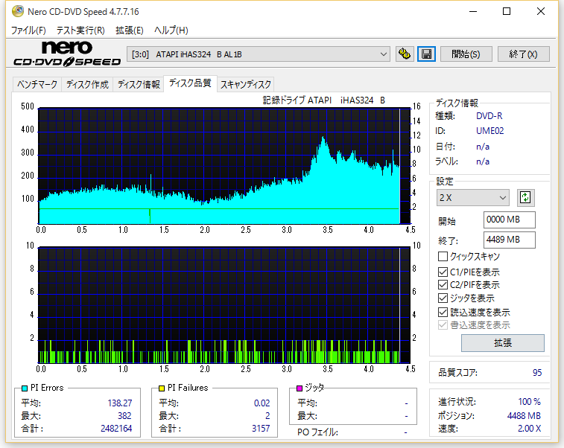Click the PI Failures average 0.02
This screenshot has width=564, height=448.
click(x=262, y=403)
